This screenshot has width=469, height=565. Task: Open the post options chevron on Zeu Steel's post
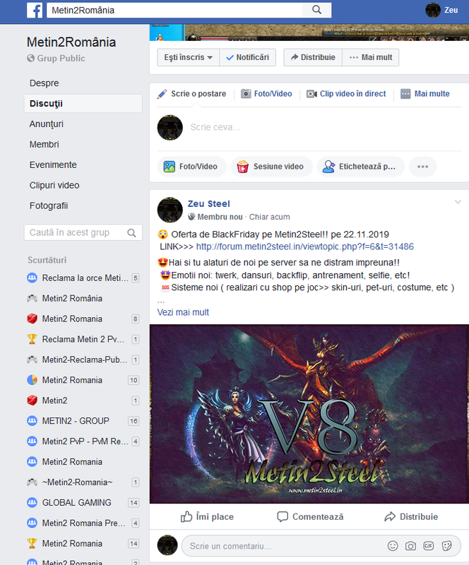pos(458,202)
